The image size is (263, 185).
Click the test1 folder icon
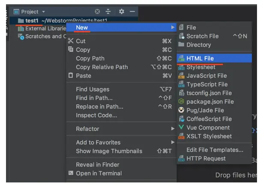[x=21, y=21]
